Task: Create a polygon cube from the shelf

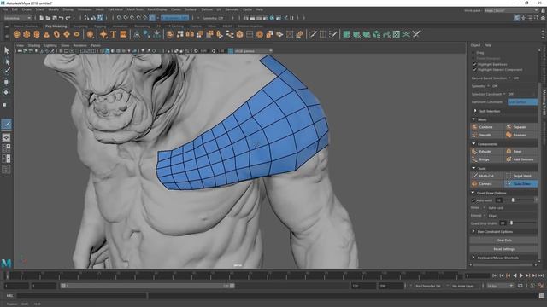Action: (x=26, y=34)
